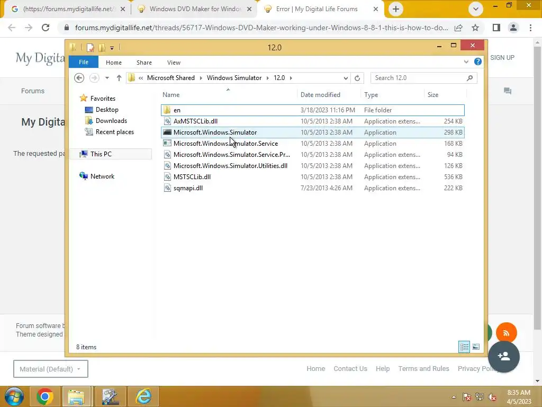Expand the arrow after 12.0 in path
542x407 pixels.
click(x=291, y=78)
